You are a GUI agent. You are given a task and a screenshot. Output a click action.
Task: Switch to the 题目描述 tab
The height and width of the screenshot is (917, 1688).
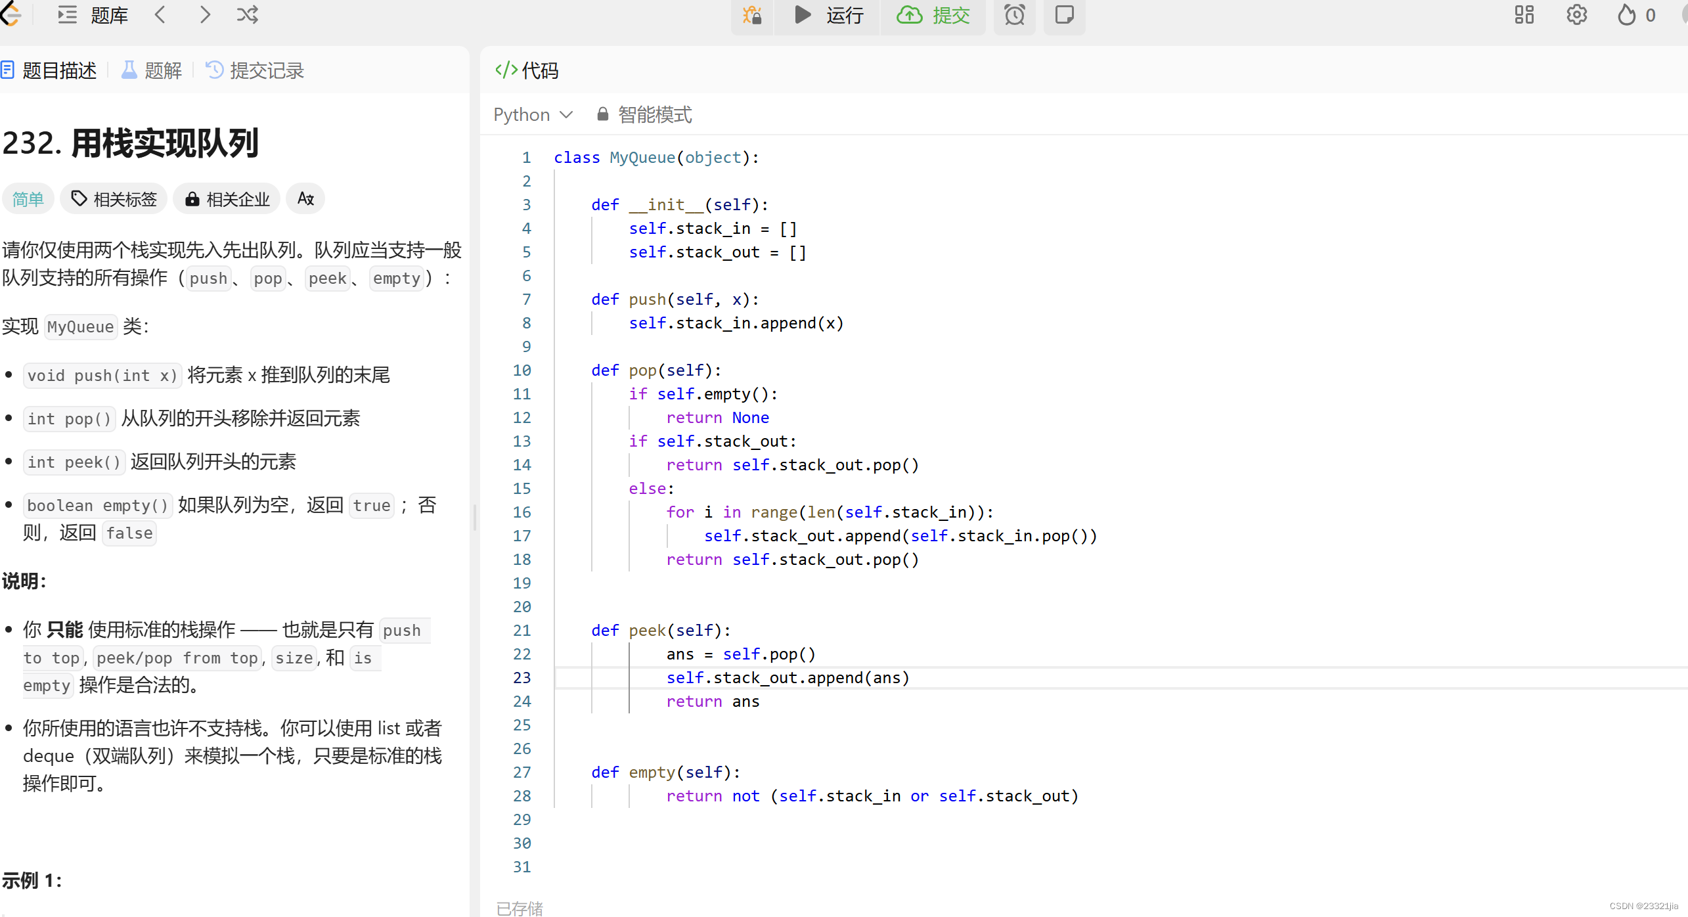click(x=49, y=70)
